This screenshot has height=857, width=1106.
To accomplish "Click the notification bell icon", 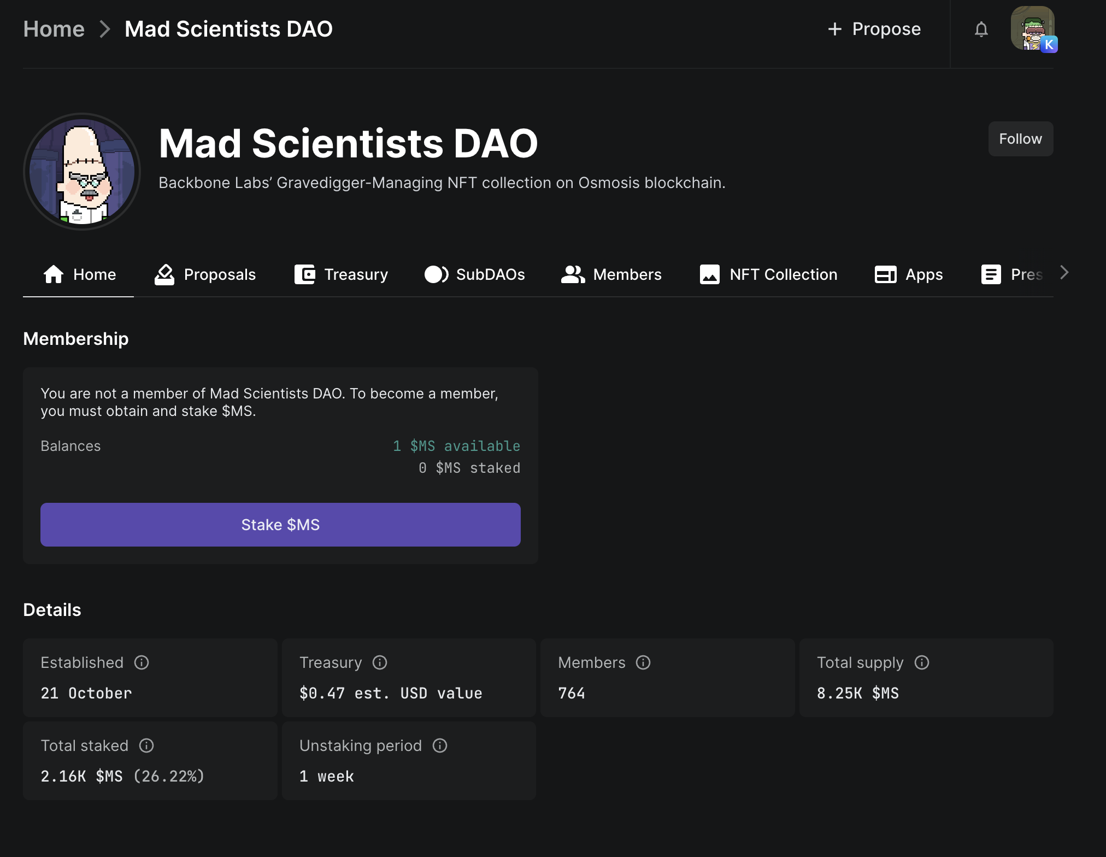I will pyautogui.click(x=981, y=29).
